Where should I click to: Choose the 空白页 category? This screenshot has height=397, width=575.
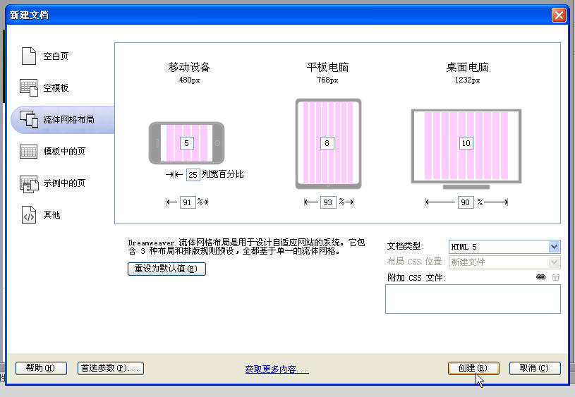coord(56,56)
